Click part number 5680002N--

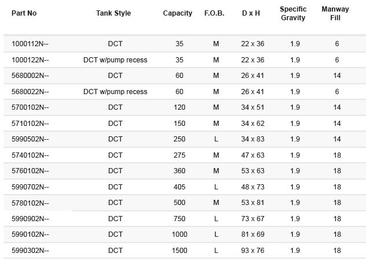(30, 76)
